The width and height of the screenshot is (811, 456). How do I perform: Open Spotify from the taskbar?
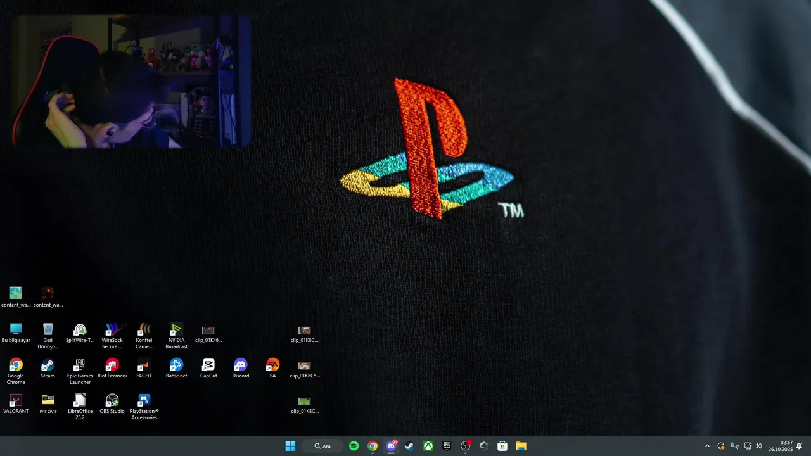[354, 446]
